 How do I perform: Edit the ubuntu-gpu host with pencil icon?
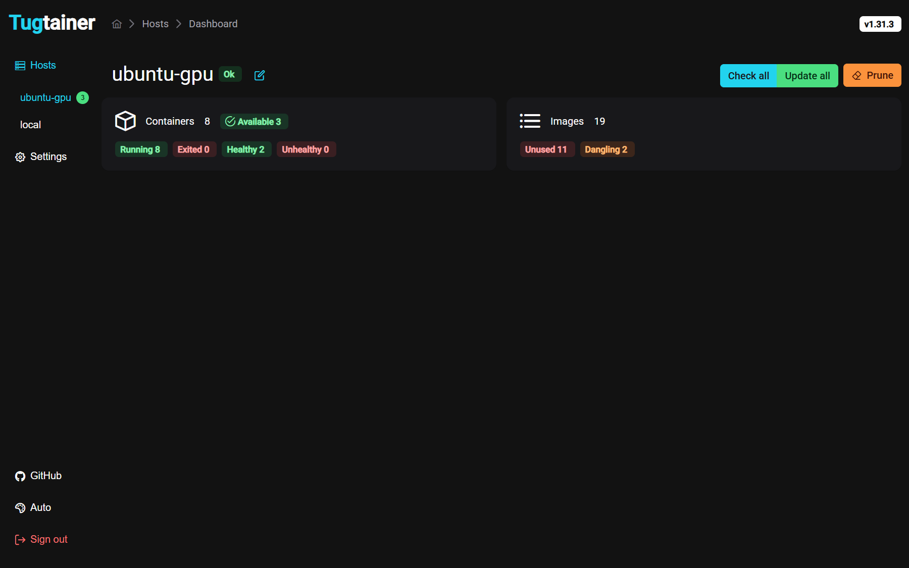point(260,75)
